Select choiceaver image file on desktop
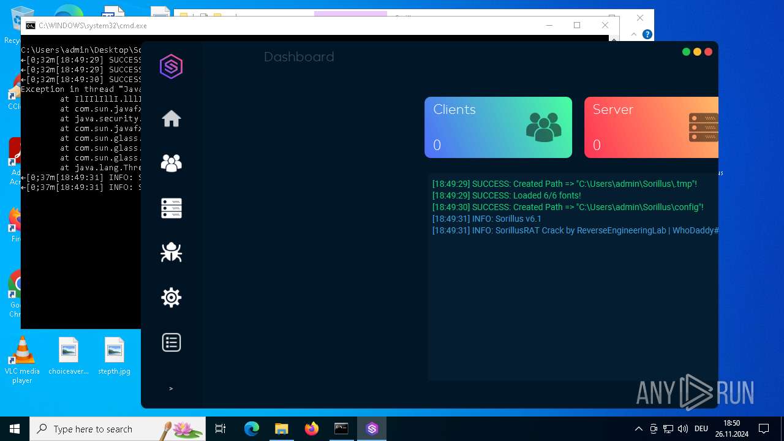The image size is (784, 441). pyautogui.click(x=69, y=356)
